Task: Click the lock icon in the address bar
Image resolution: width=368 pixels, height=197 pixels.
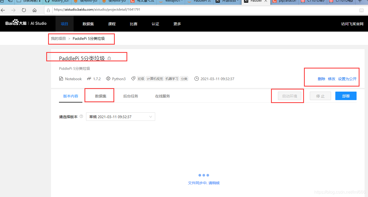Action: point(48,10)
